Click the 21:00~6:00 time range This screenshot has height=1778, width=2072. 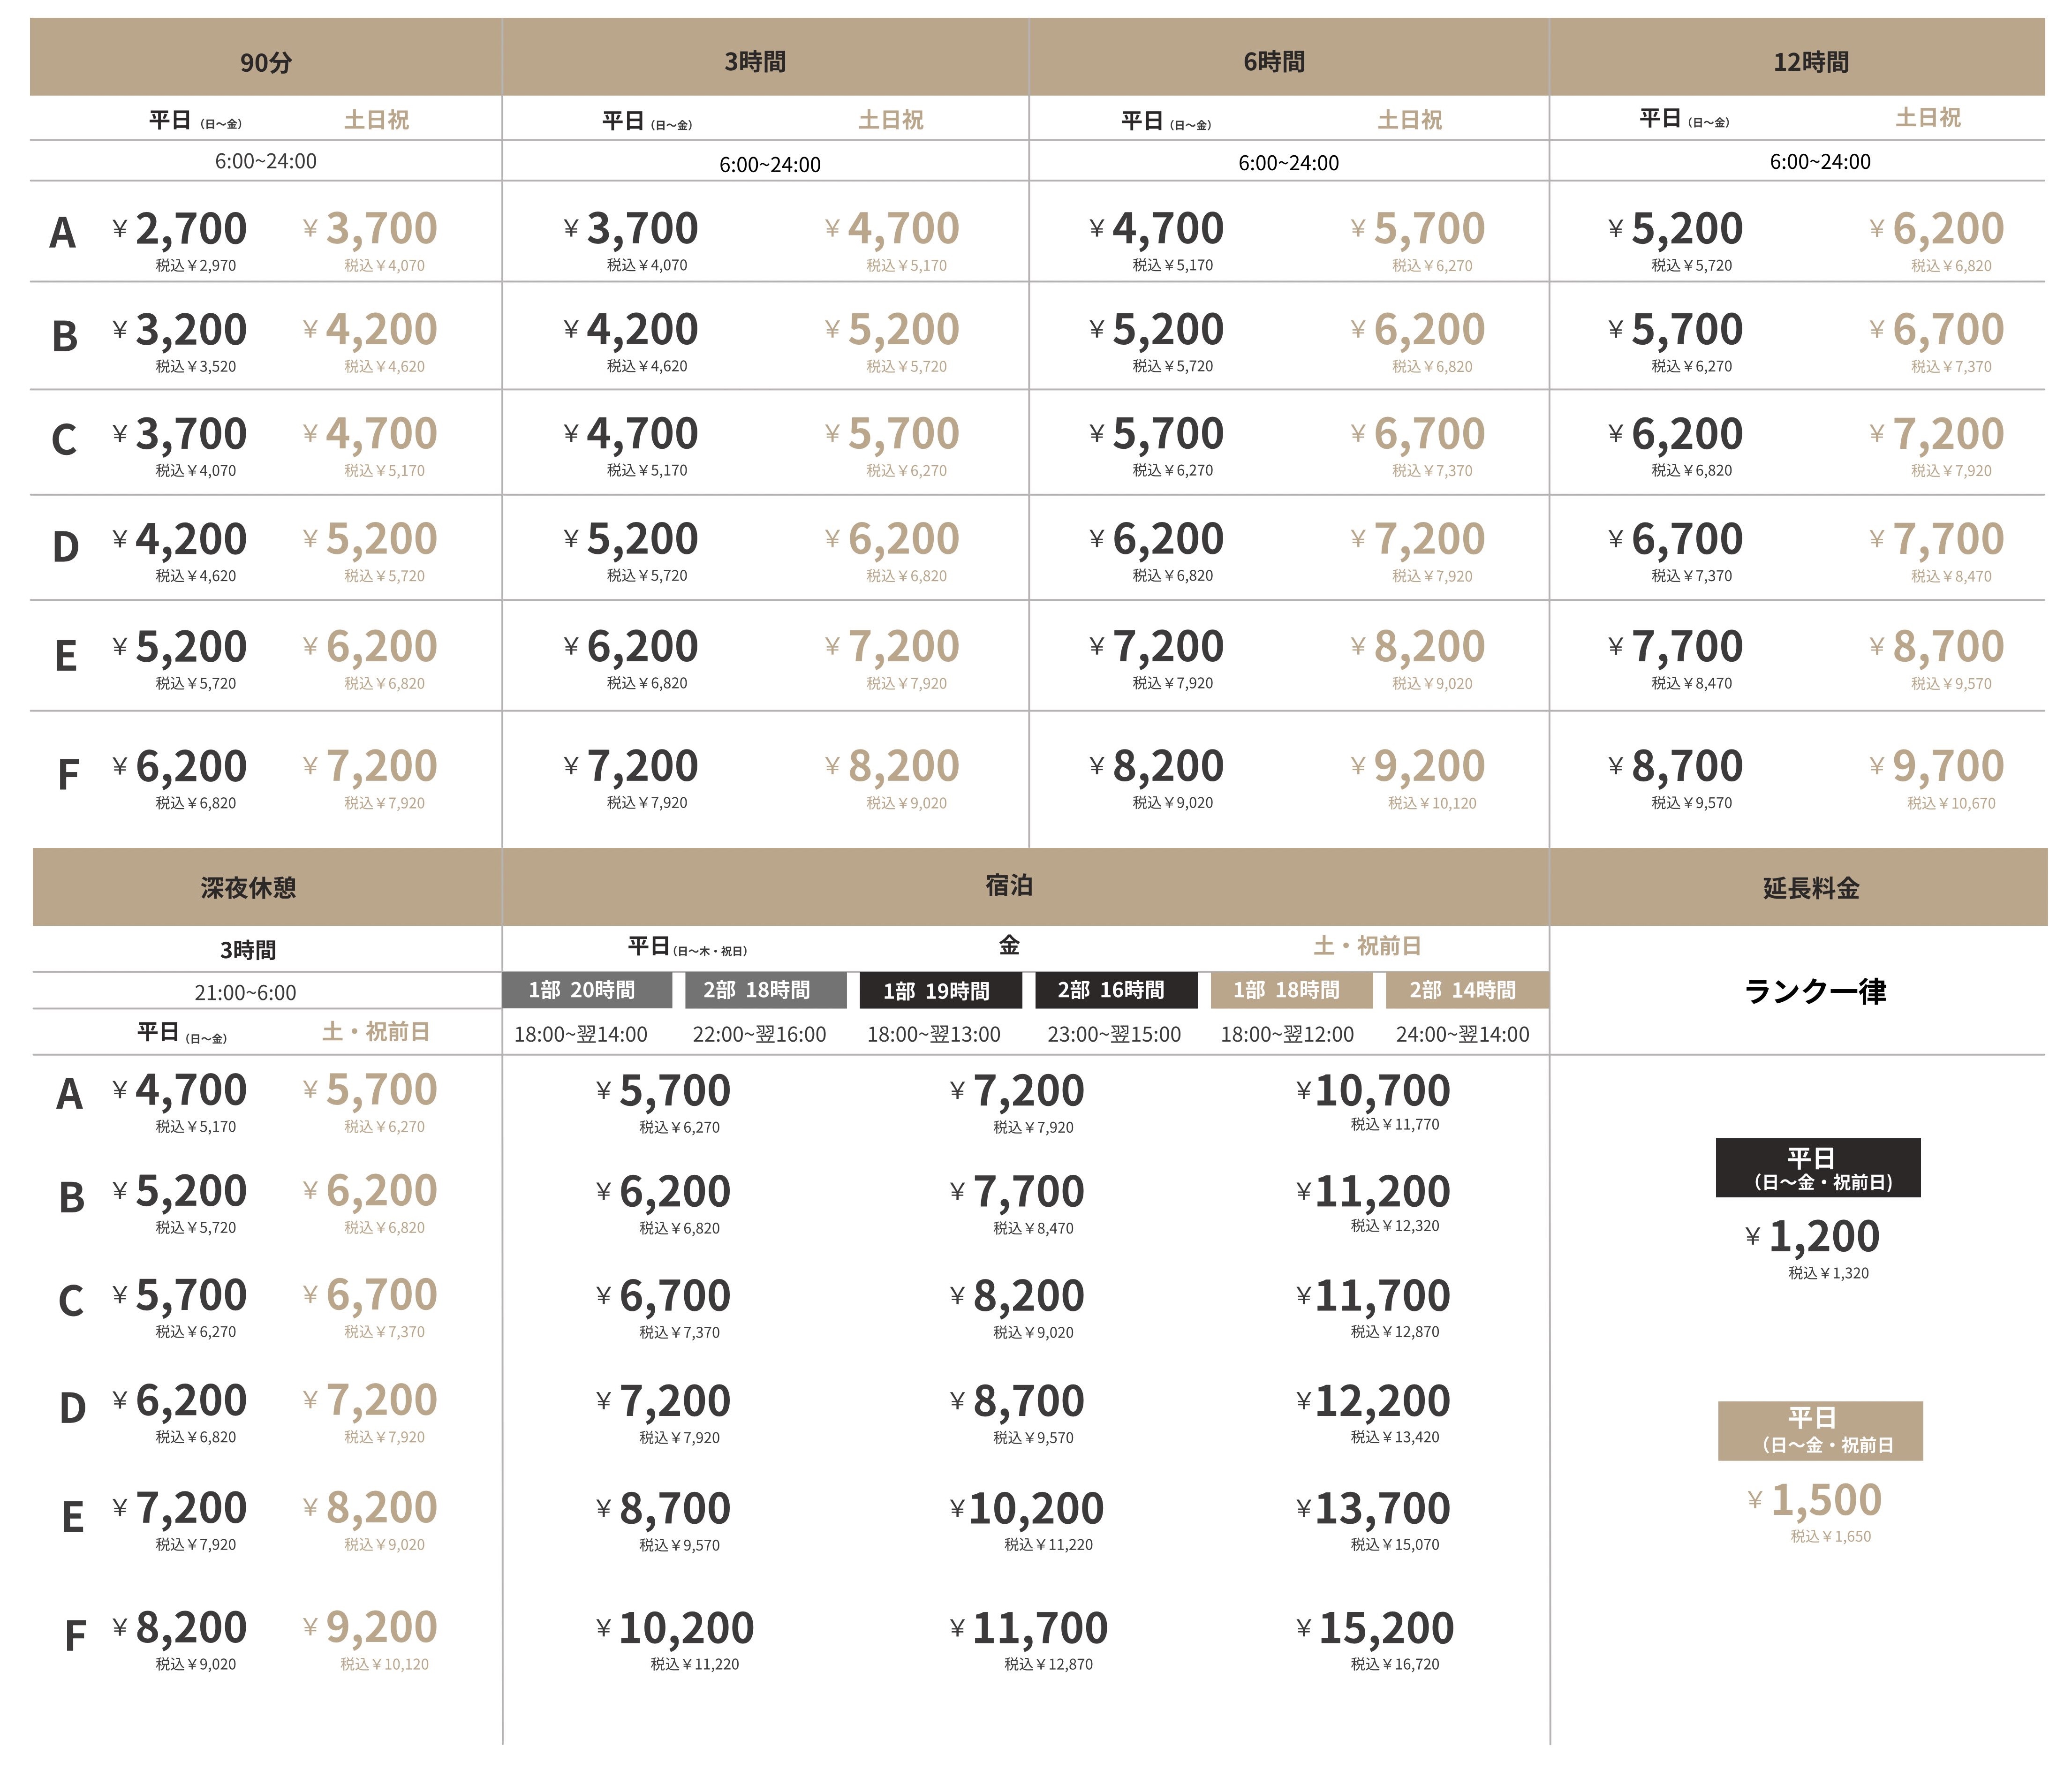[245, 993]
